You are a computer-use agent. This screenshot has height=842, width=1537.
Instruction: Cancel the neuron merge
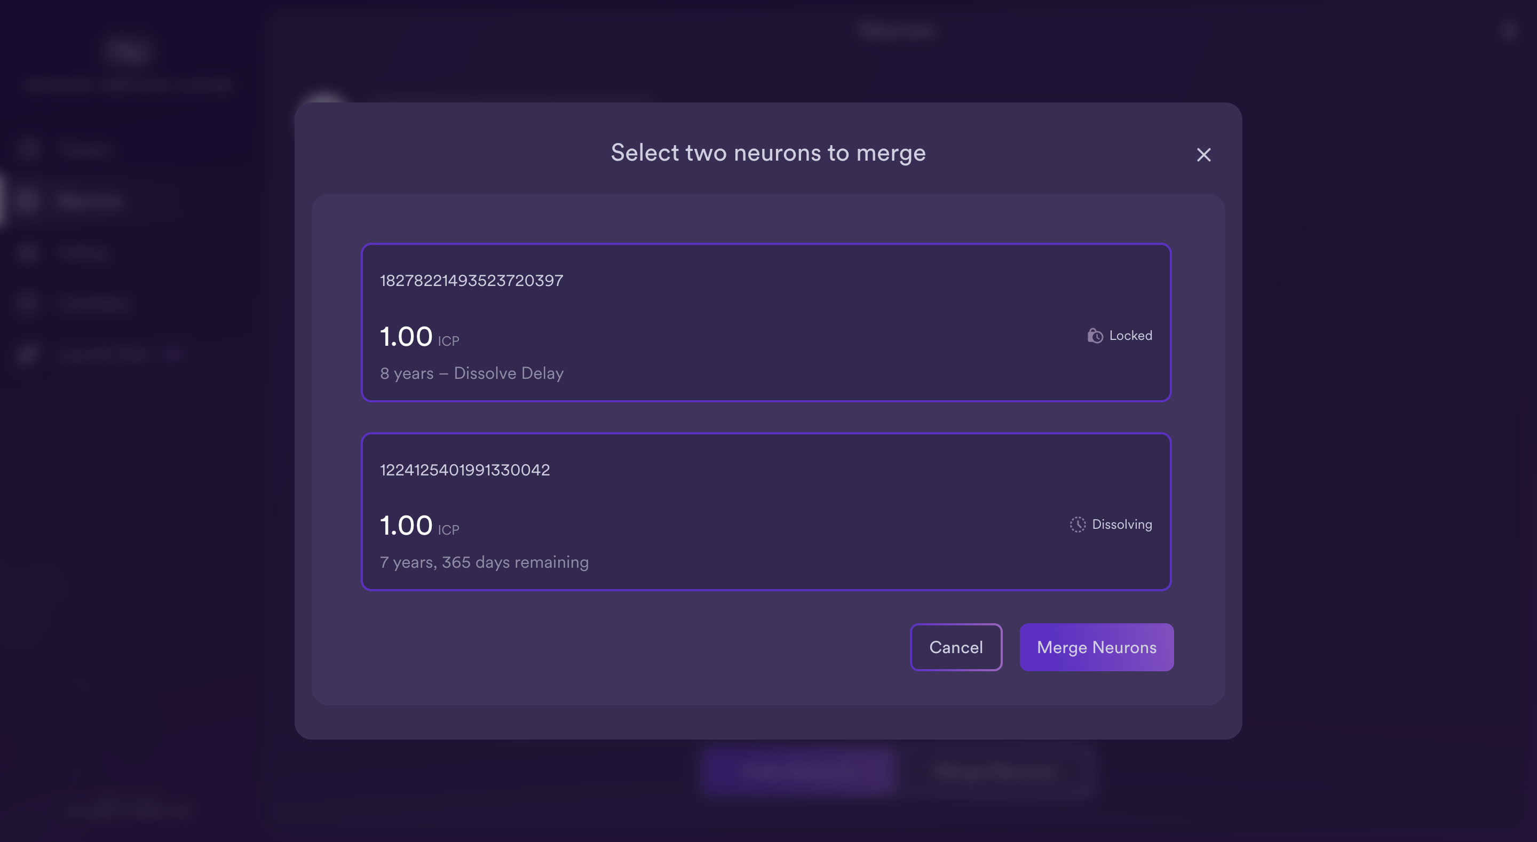point(956,647)
